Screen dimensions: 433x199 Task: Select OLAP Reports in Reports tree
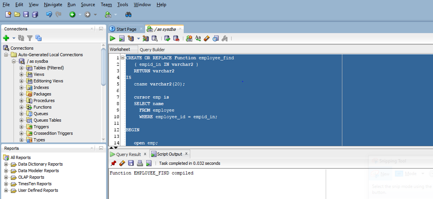pos(31,177)
